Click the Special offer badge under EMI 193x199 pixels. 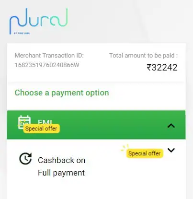[41, 129]
